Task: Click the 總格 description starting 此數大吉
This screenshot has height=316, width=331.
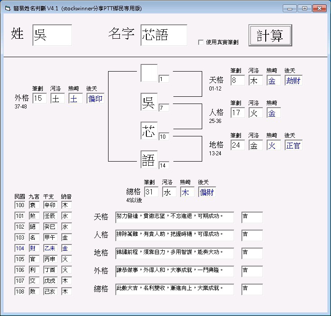Action: 175,289
